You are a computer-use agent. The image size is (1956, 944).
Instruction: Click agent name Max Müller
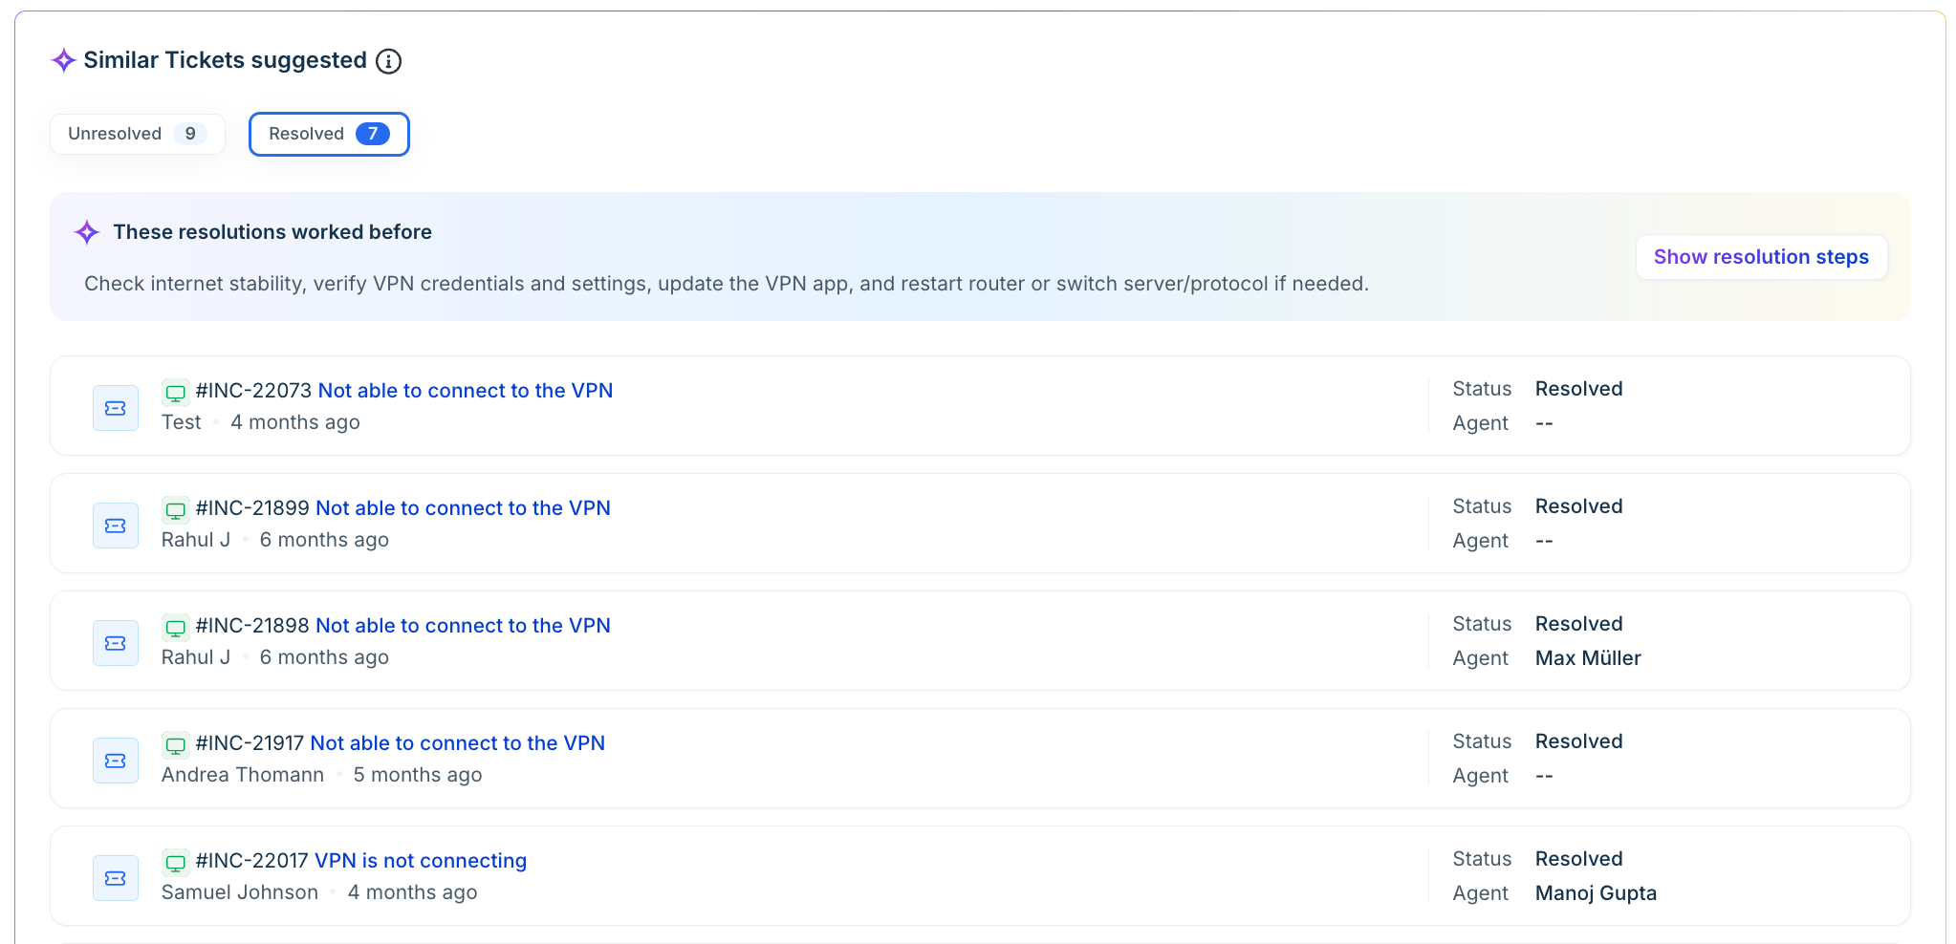coord(1588,658)
